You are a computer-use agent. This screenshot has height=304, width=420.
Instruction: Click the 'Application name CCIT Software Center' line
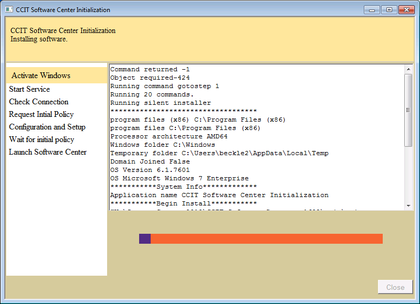[x=219, y=195]
